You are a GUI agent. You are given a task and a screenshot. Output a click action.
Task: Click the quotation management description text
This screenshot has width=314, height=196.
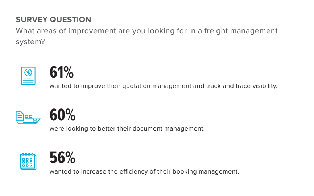tap(164, 86)
